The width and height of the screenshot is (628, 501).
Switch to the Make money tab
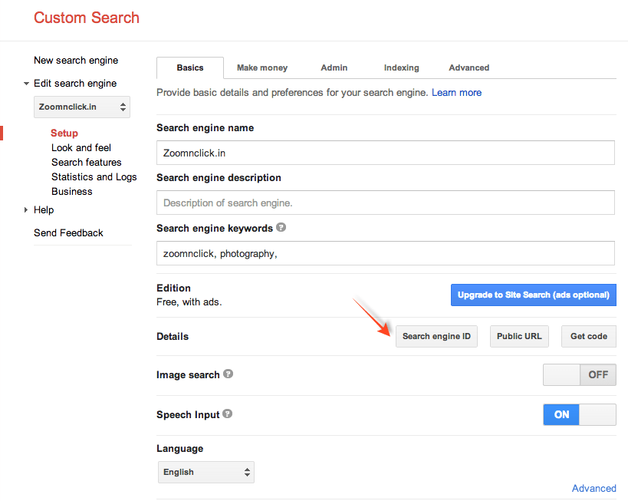(261, 68)
